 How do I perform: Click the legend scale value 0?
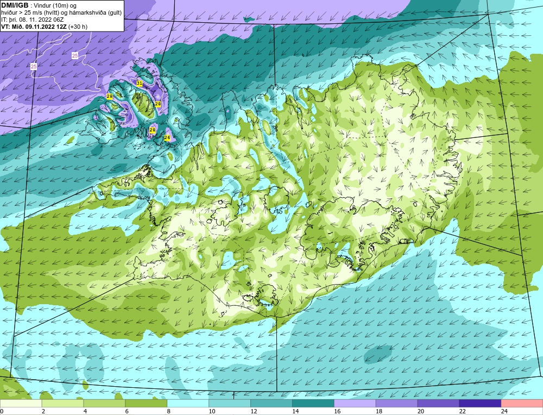pyautogui.click(x=2, y=412)
